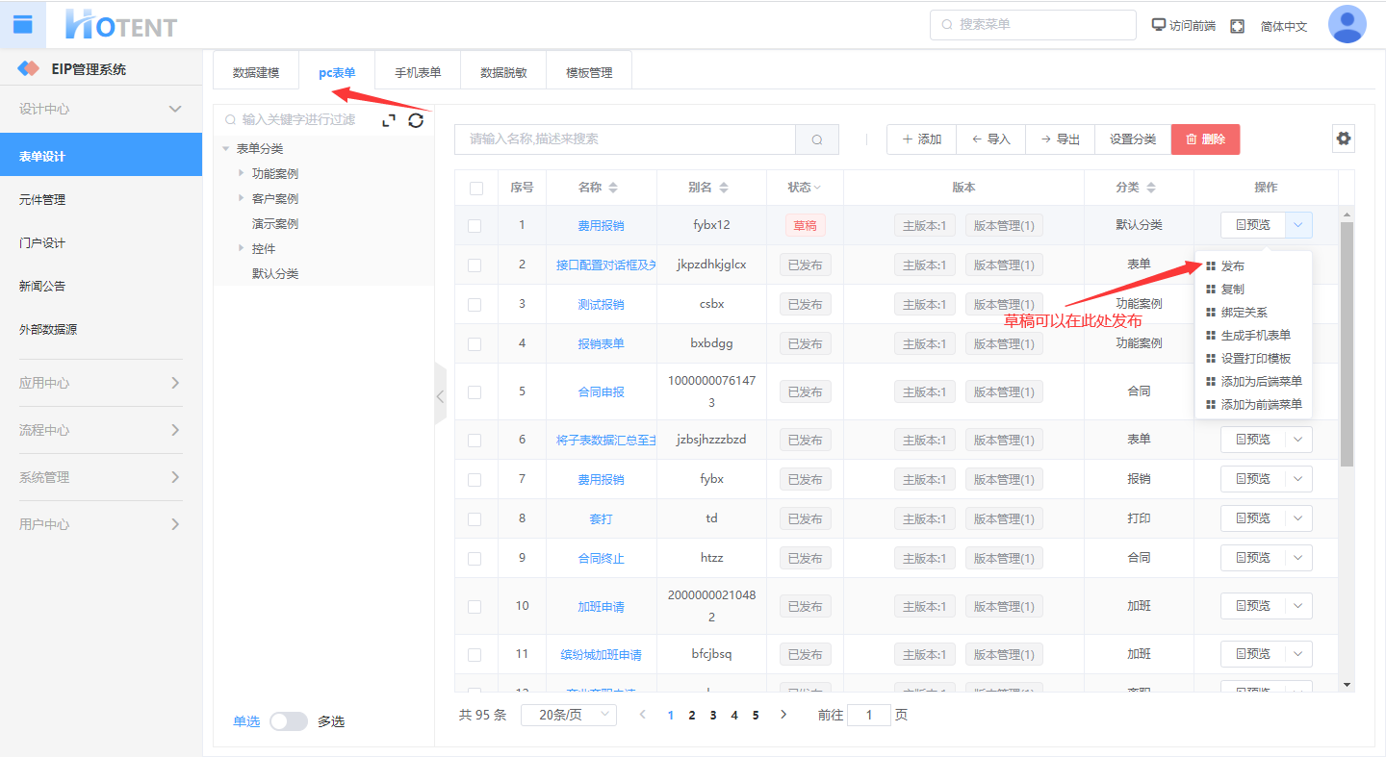Click the refresh icon in category tree panel
Viewport: 1386px width, 757px height.
416,120
